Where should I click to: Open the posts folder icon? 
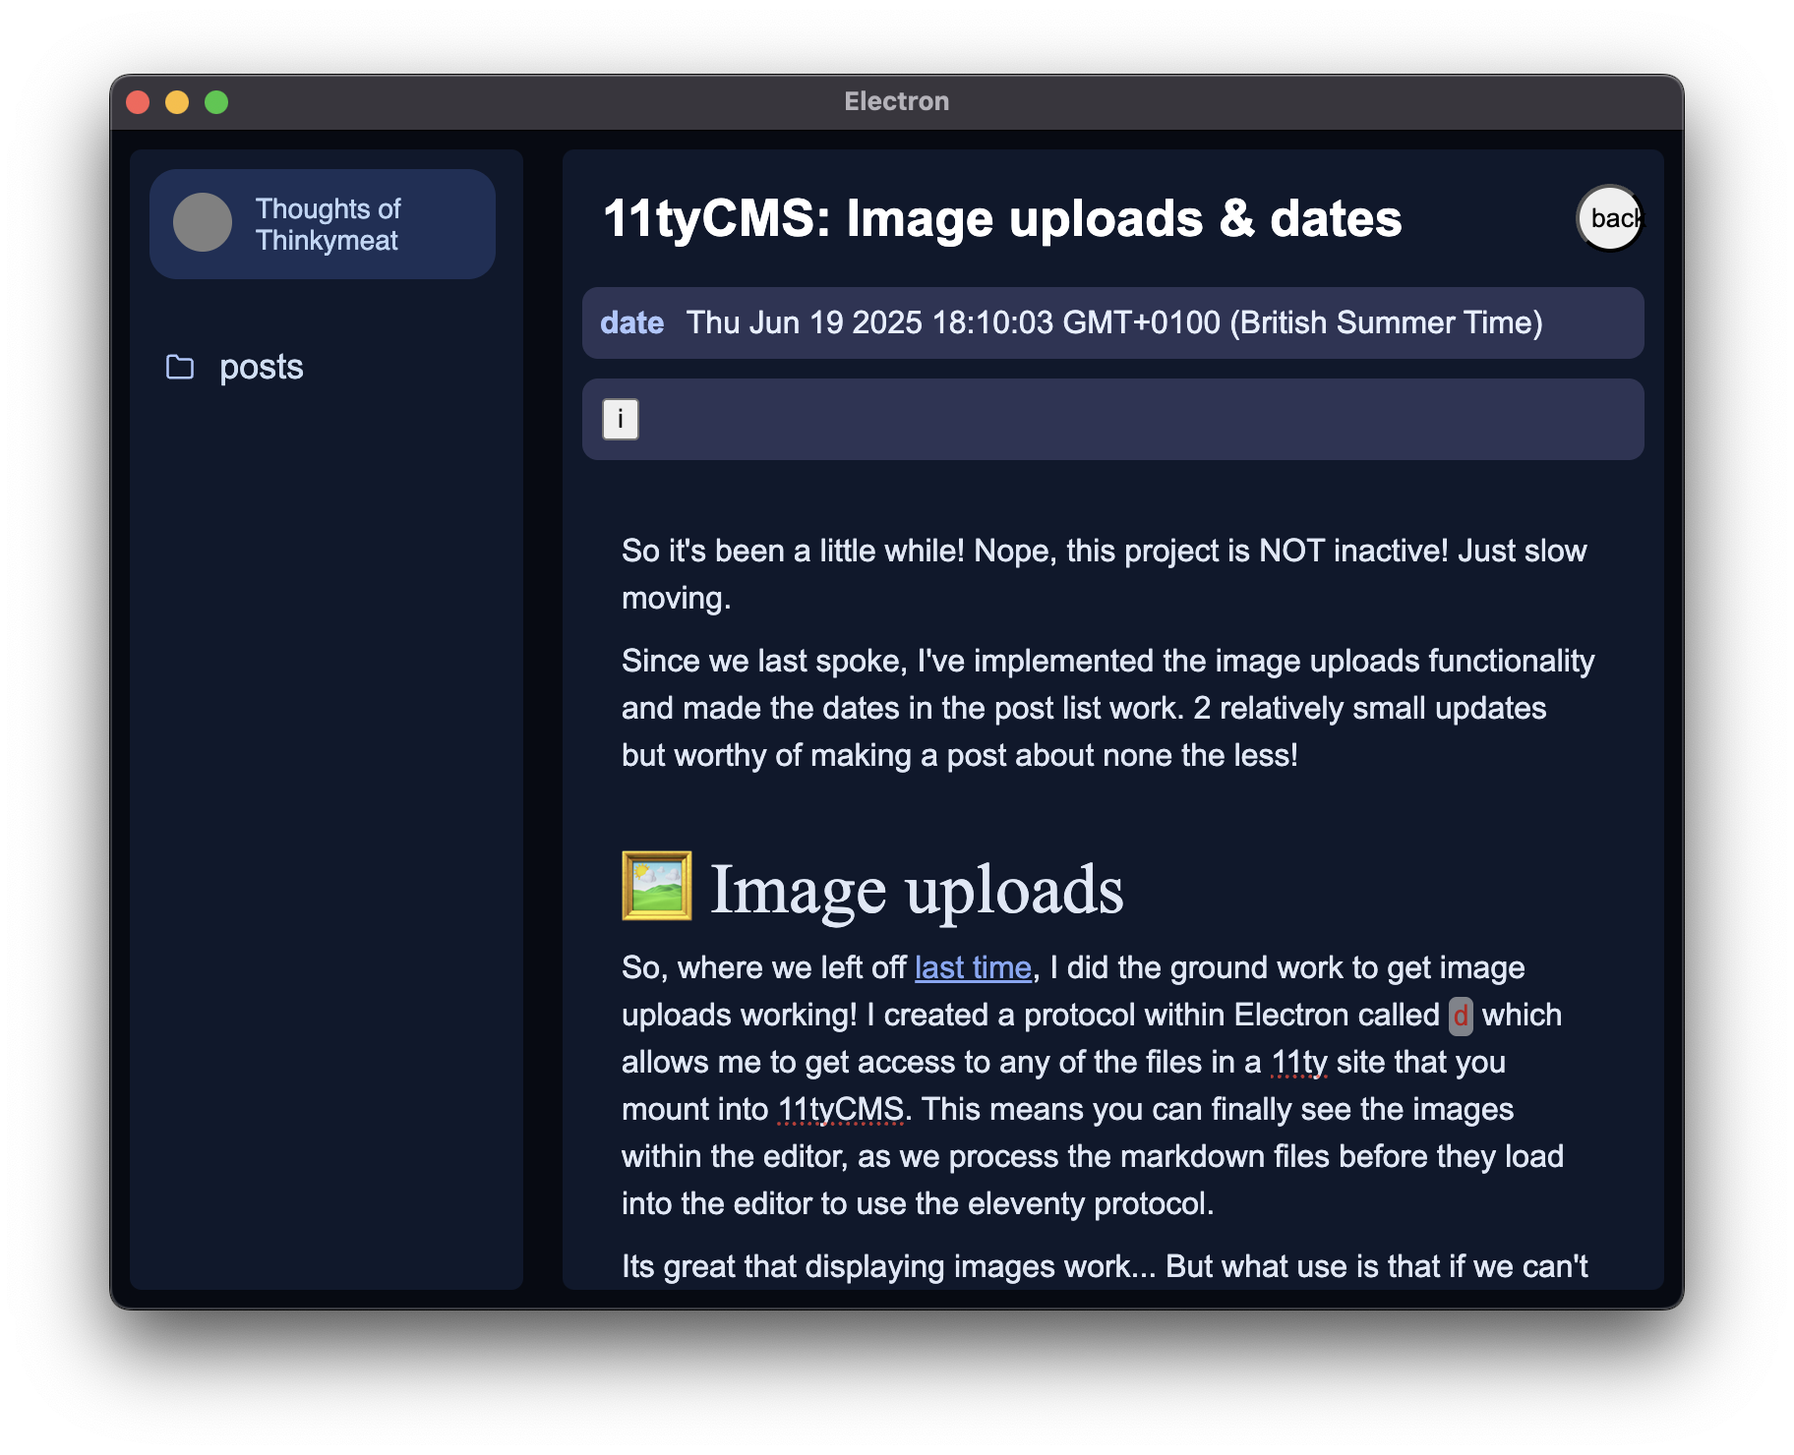click(180, 367)
